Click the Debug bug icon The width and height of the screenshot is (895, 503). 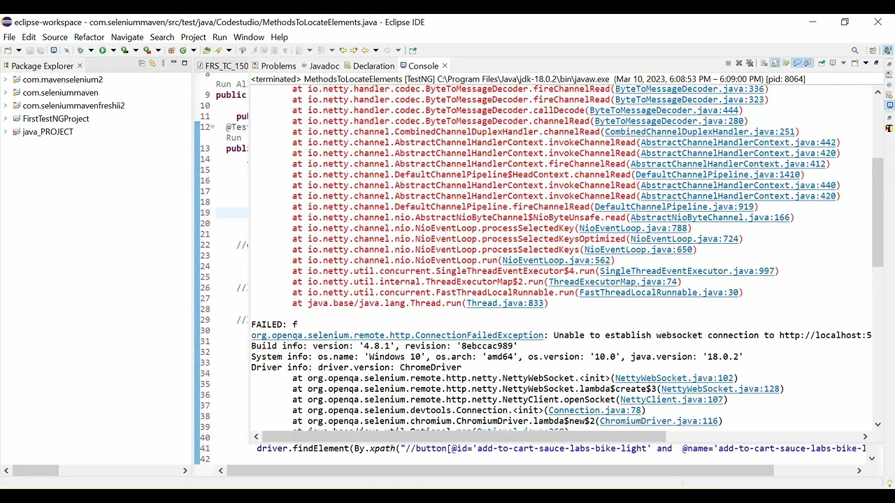tap(80, 50)
